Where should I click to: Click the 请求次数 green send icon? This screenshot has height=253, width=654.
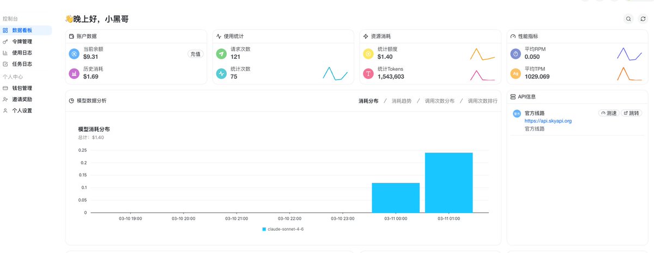(x=221, y=54)
